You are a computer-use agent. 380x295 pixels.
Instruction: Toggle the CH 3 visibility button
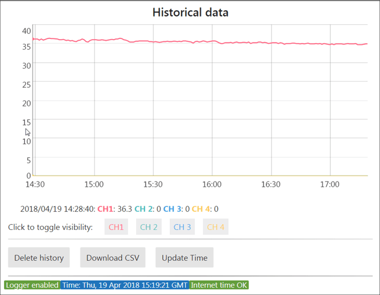click(182, 227)
